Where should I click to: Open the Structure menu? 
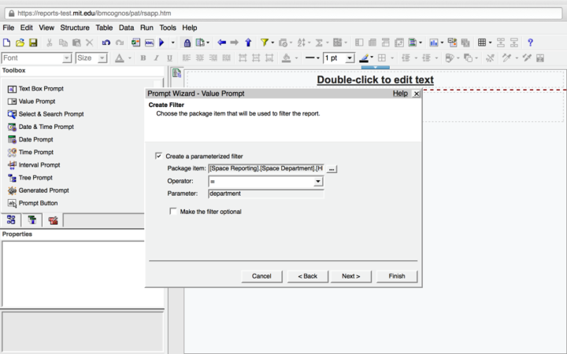pyautogui.click(x=75, y=28)
